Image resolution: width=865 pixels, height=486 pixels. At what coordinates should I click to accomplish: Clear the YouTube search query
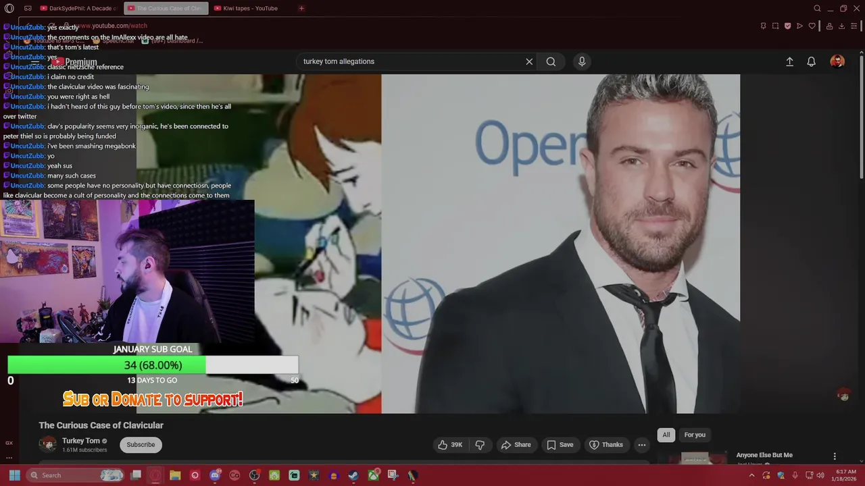coord(529,61)
